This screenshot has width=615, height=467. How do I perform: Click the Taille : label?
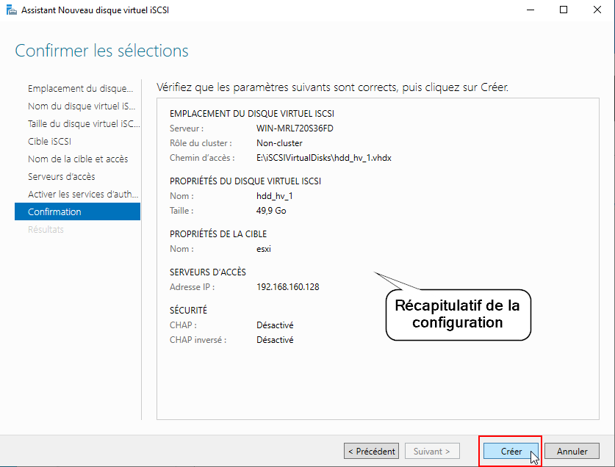coord(181,211)
